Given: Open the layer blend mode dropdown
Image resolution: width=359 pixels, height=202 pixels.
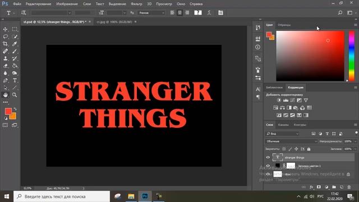Looking at the screenshot, I should [x=291, y=141].
